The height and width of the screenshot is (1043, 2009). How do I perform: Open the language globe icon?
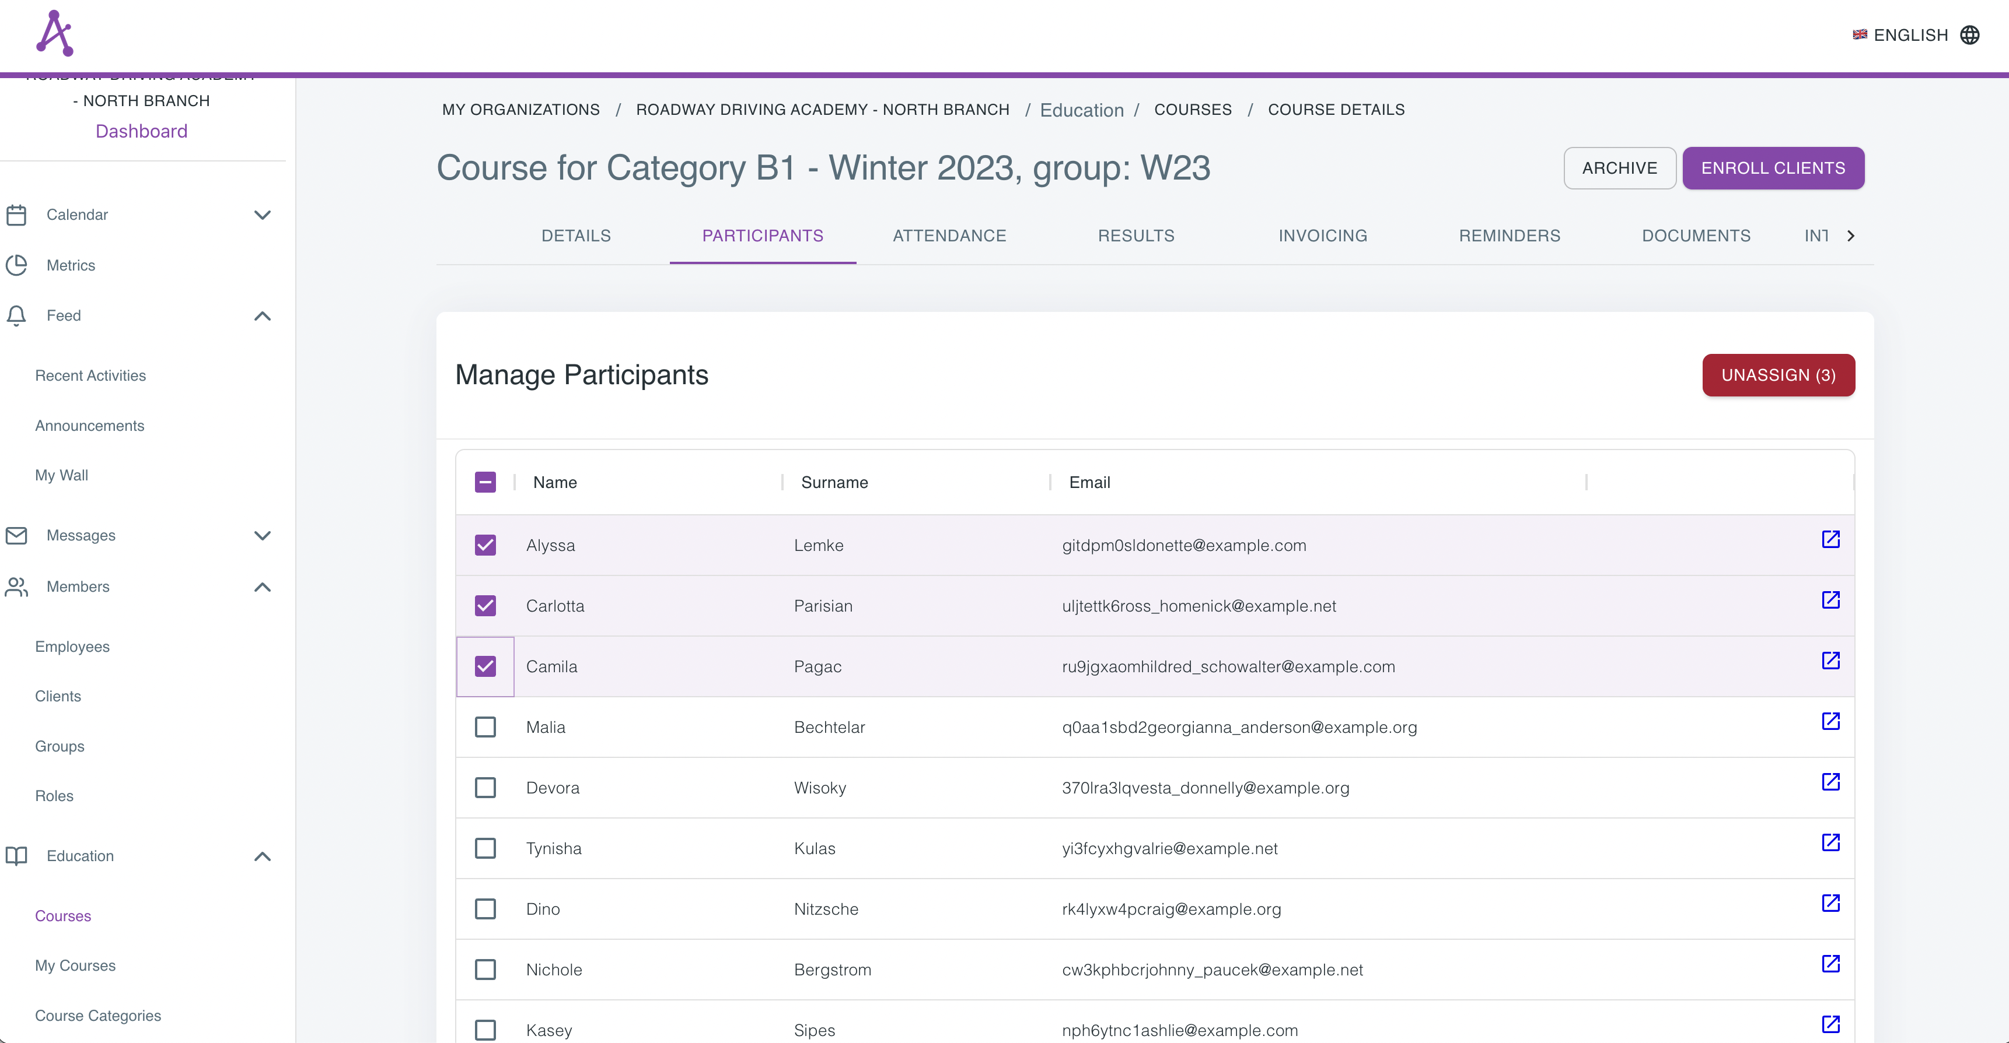coord(1969,35)
